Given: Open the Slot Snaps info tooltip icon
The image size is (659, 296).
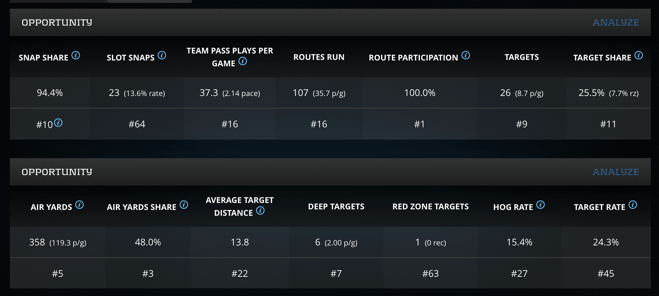Looking at the screenshot, I should [162, 55].
